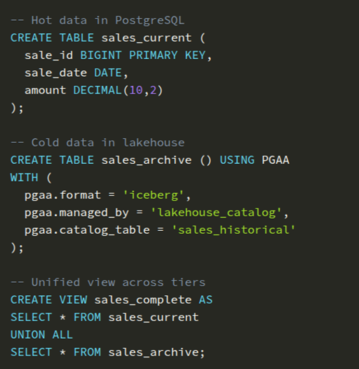
Task: Click the 'sales_historical' string value
Action: point(233,230)
